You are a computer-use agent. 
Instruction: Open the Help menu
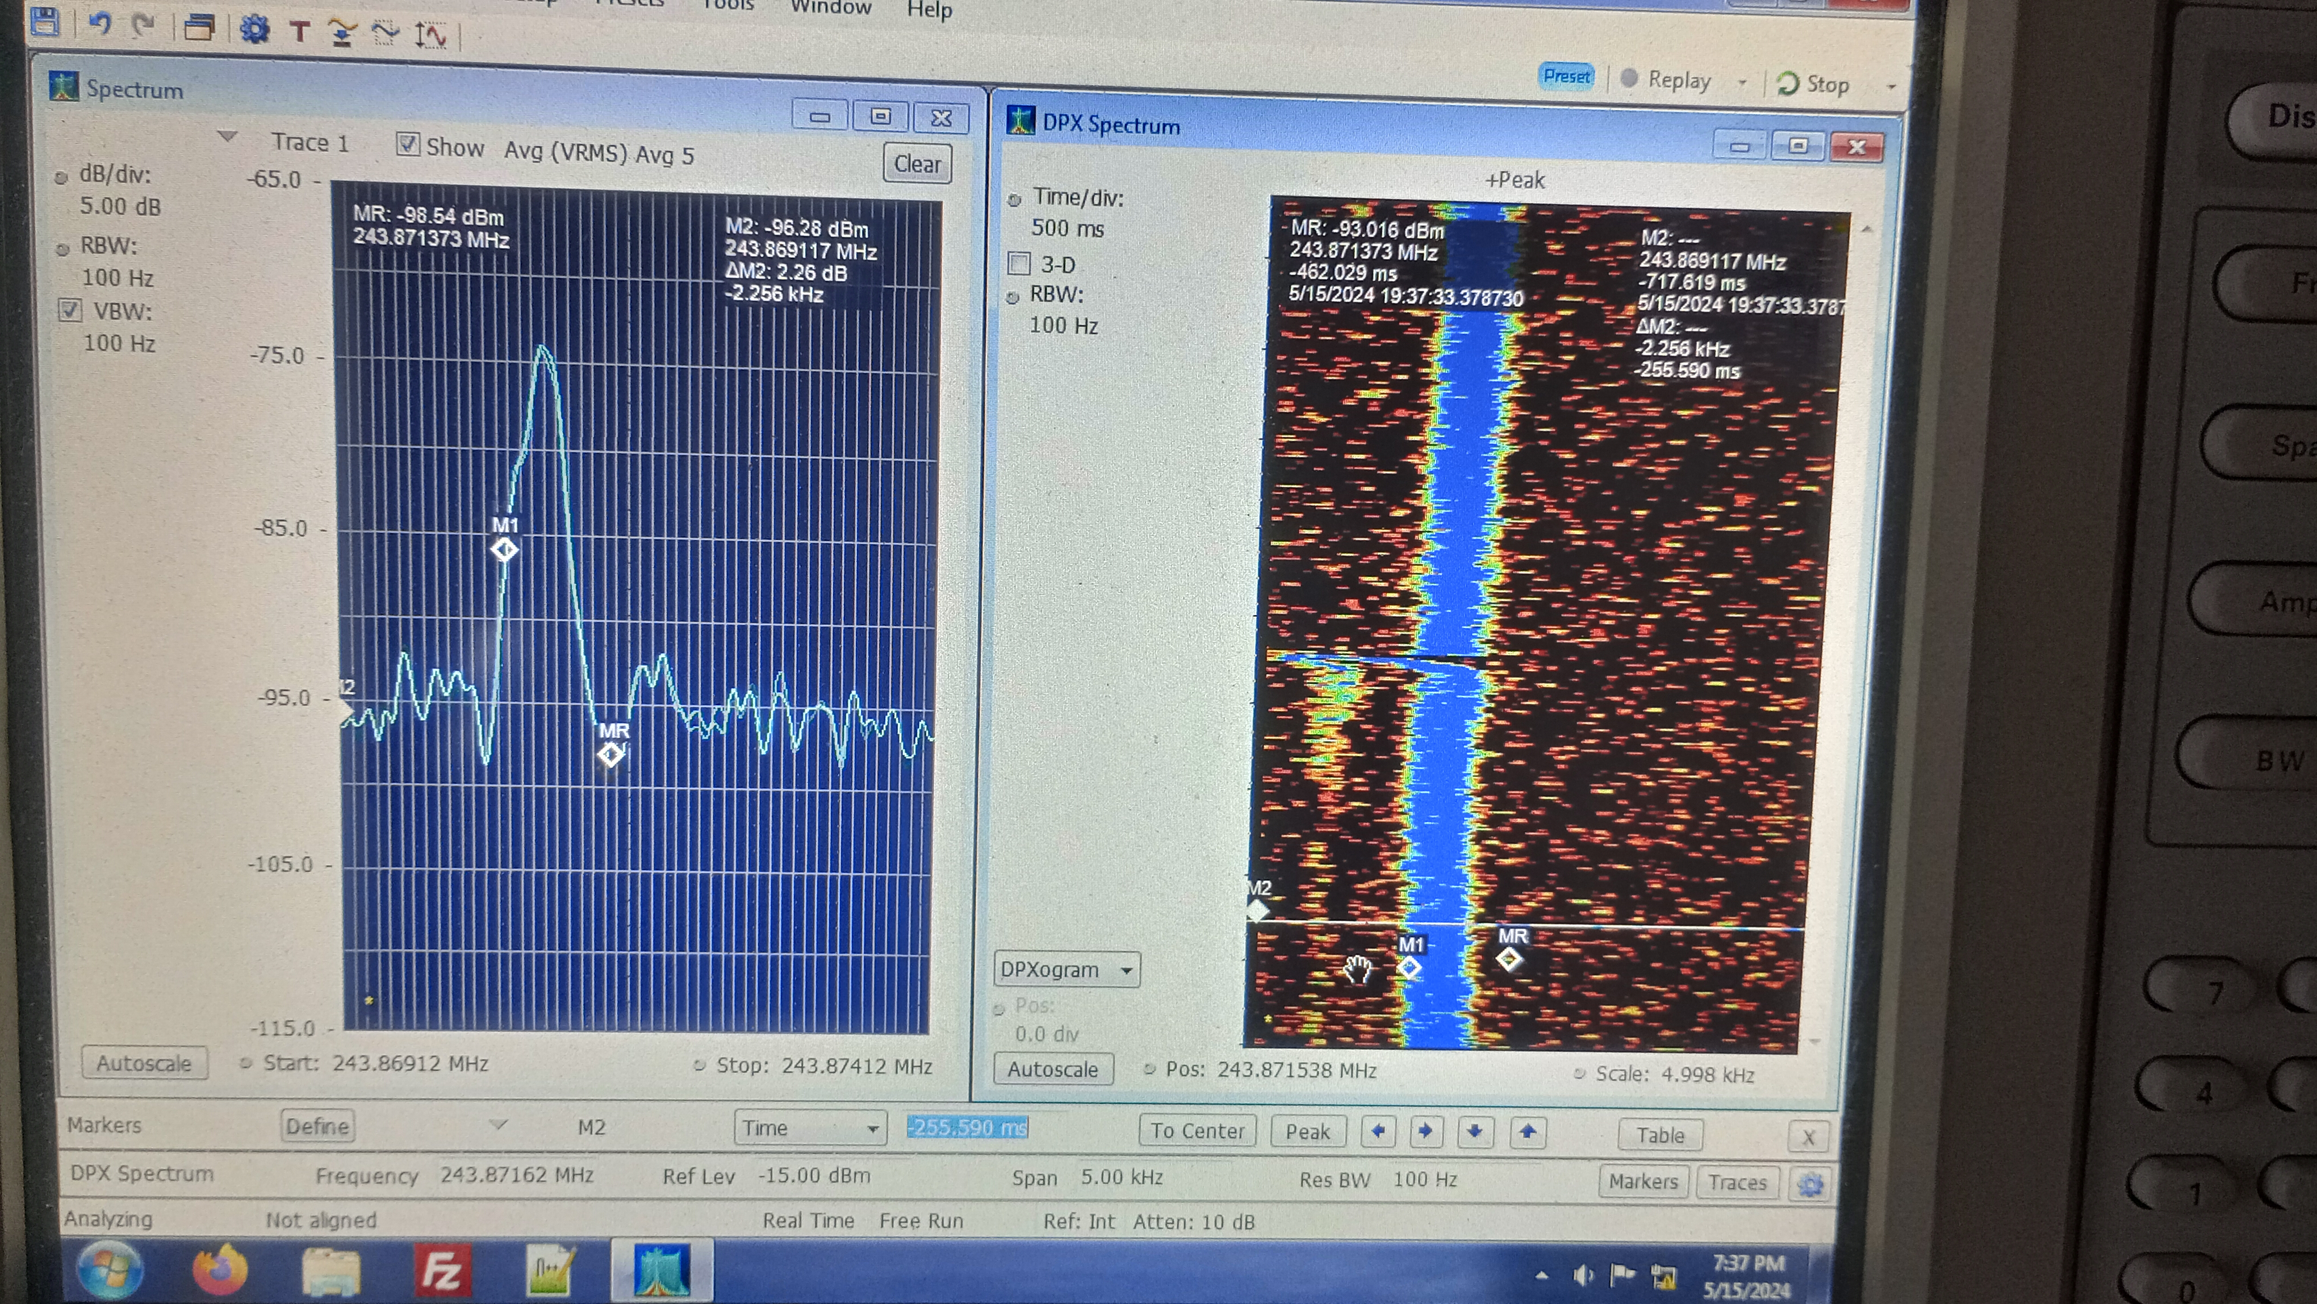(x=929, y=10)
